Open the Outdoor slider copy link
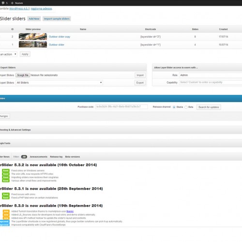This screenshot has height=242, width=242. coord(60,37)
